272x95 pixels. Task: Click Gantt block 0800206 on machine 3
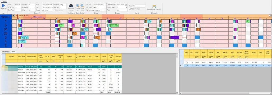tap(24, 37)
